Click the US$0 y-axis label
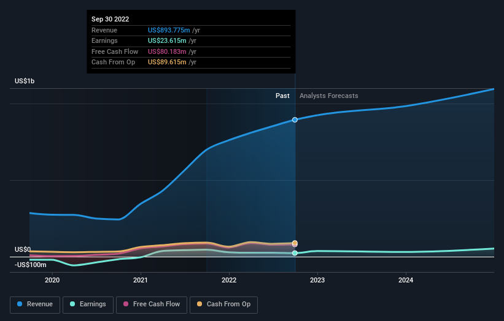504x321 pixels. (x=23, y=249)
